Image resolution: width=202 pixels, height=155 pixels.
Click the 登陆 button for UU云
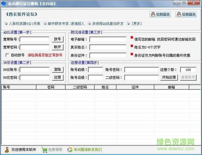(x=57, y=70)
